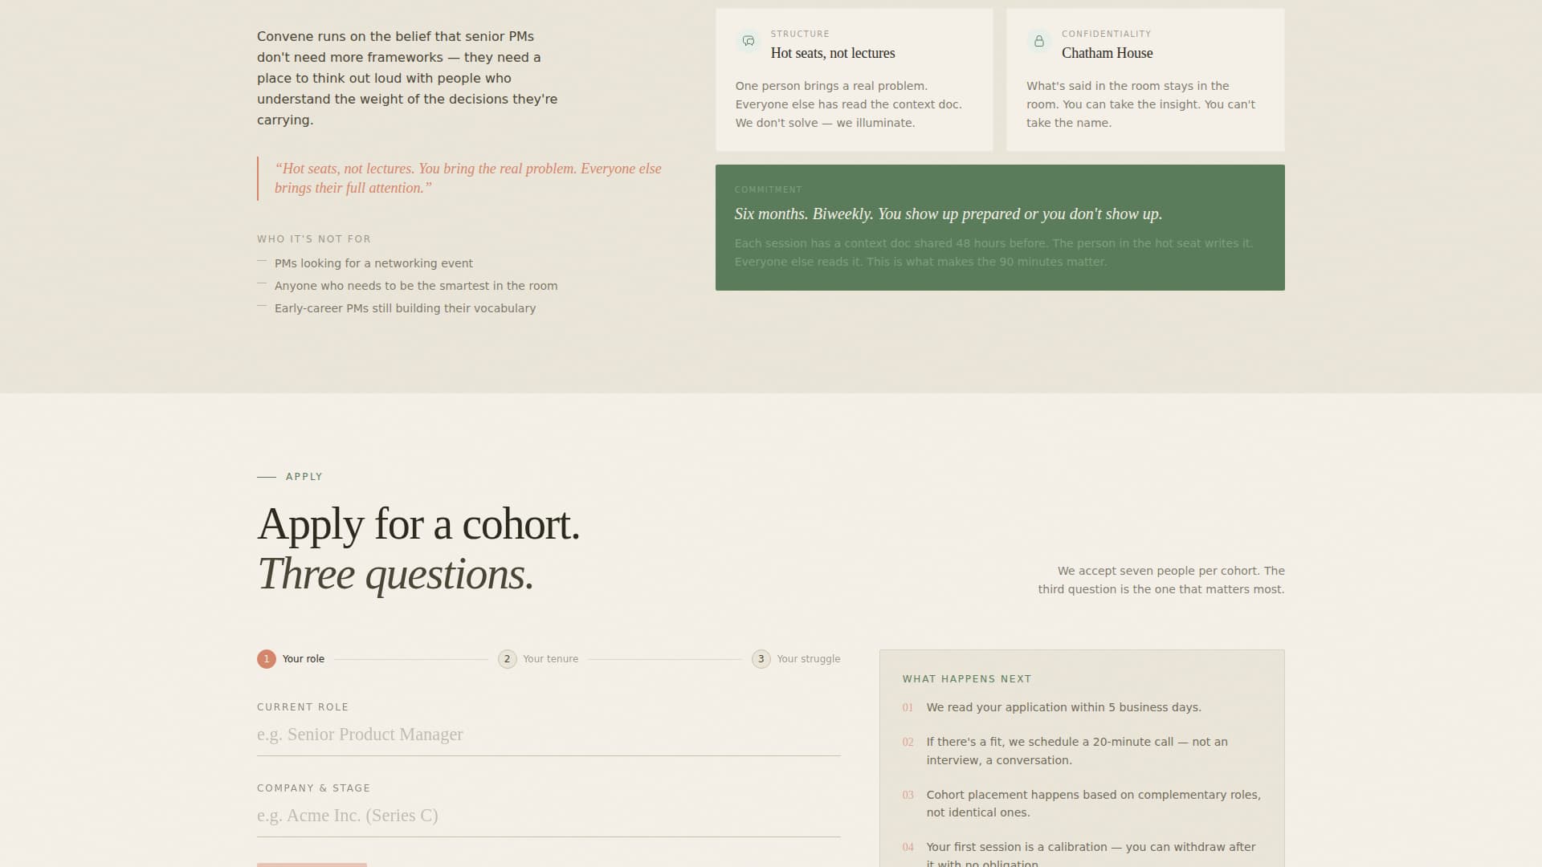Select the numbered circle for step 3
1542x867 pixels.
tap(761, 658)
